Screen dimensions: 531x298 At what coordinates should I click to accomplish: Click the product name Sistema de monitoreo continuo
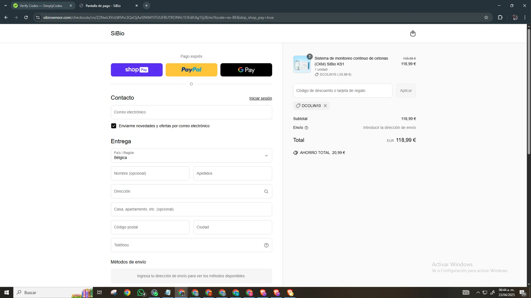pos(351,61)
